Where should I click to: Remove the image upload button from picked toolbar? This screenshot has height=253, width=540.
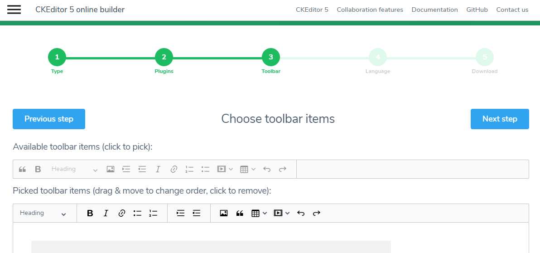click(x=224, y=214)
